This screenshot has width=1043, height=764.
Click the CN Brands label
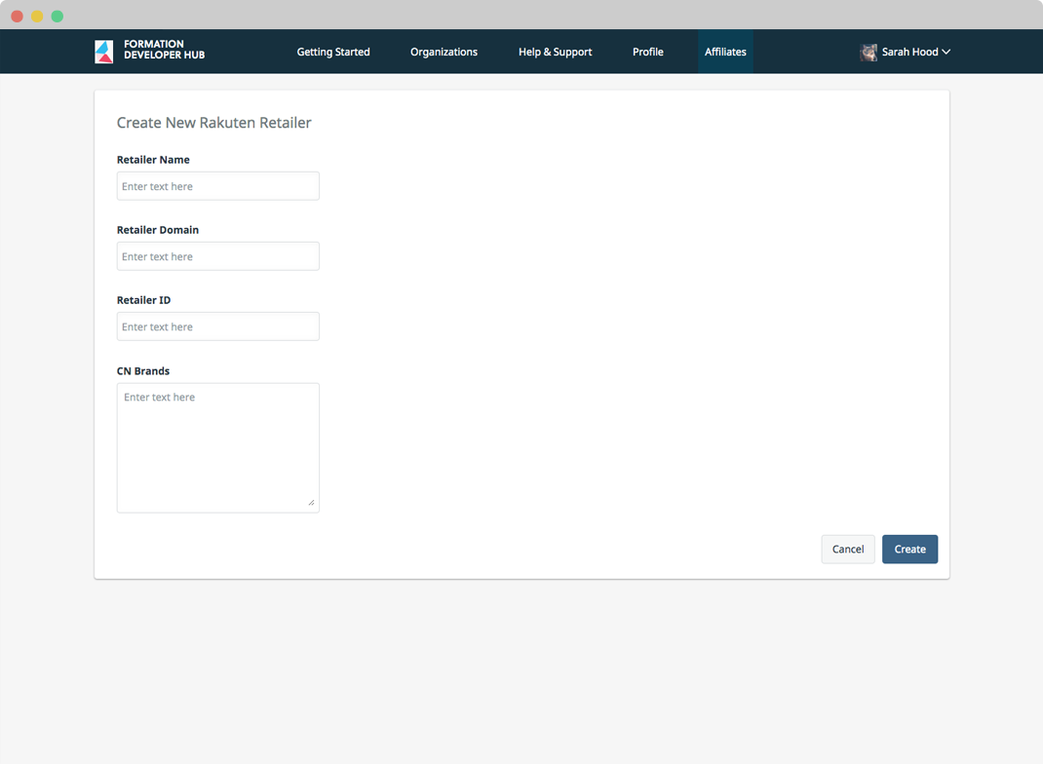(x=143, y=371)
